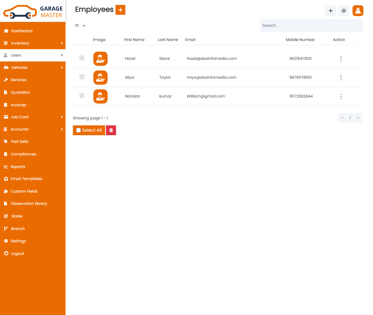Open the user profile avatar icon
This screenshot has height=315, width=373.
358,11
